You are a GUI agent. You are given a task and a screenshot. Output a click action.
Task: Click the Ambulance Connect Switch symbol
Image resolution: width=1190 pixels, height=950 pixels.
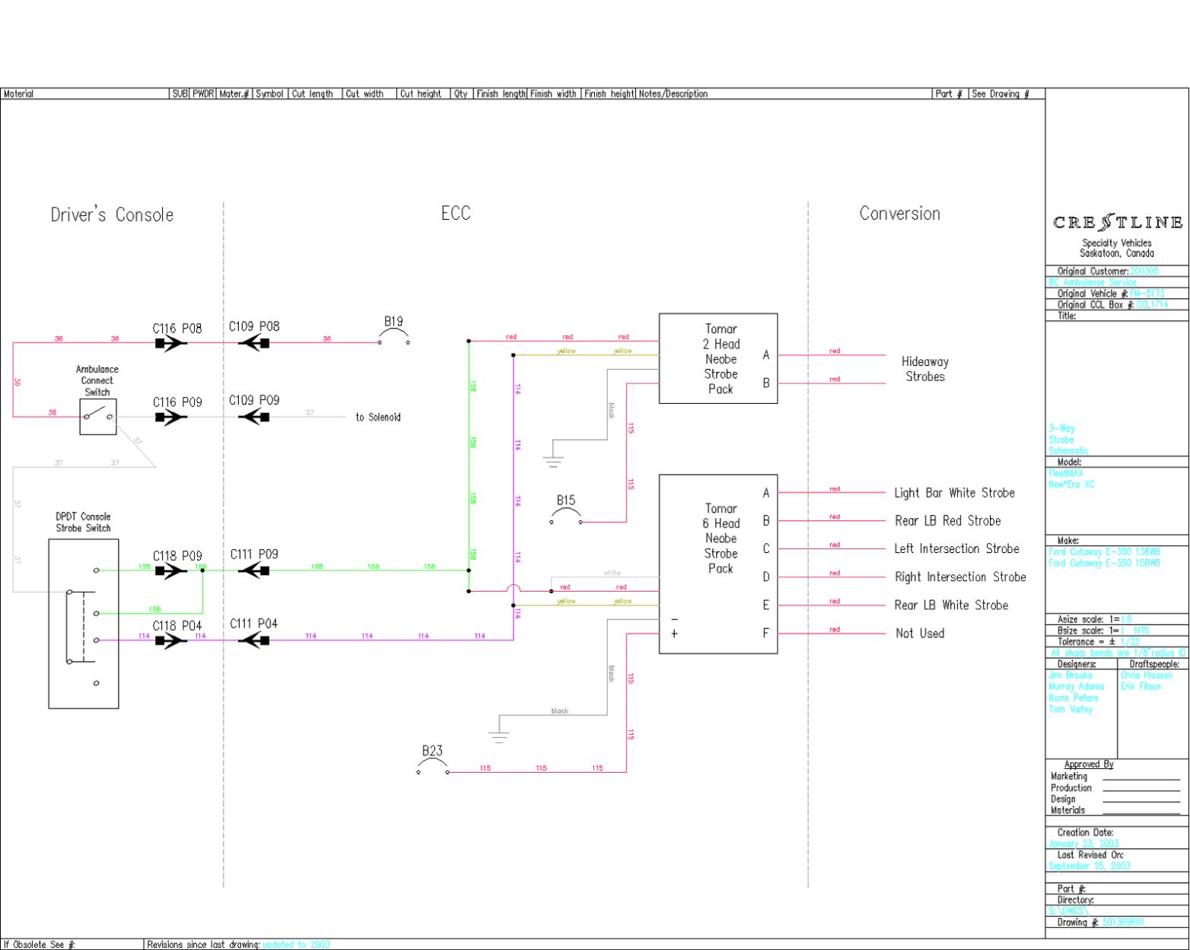point(98,416)
